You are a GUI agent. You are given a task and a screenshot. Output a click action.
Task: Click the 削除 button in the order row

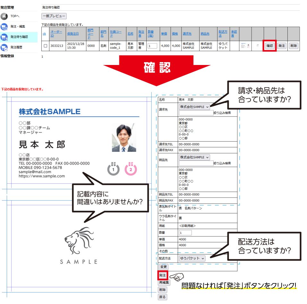pyautogui.click(x=293, y=46)
